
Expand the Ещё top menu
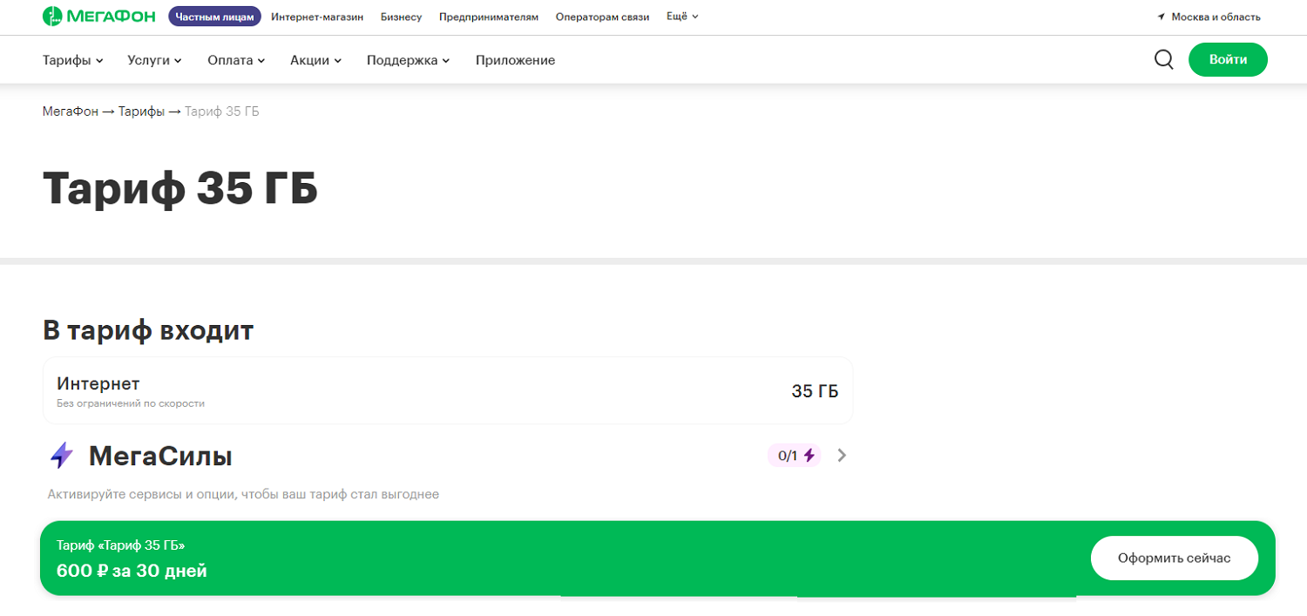(x=682, y=17)
